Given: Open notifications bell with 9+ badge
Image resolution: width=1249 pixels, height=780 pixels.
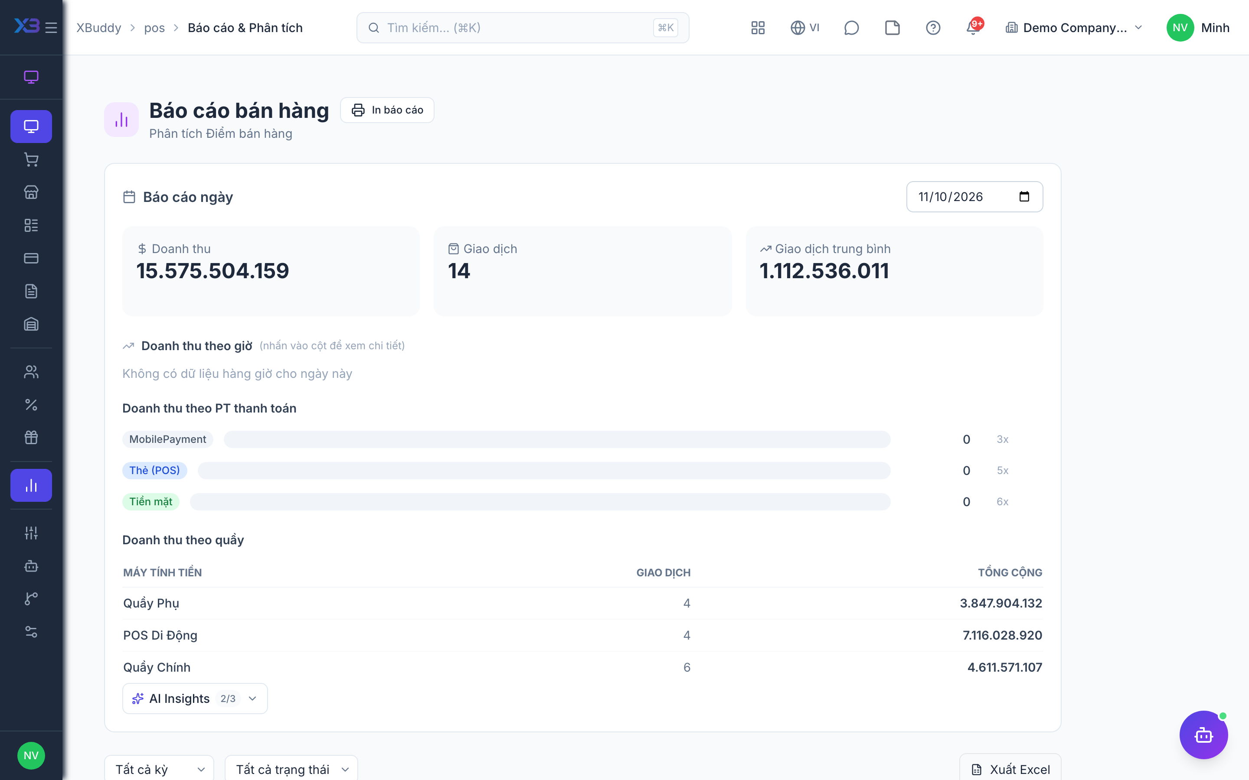Looking at the screenshot, I should click(x=973, y=28).
